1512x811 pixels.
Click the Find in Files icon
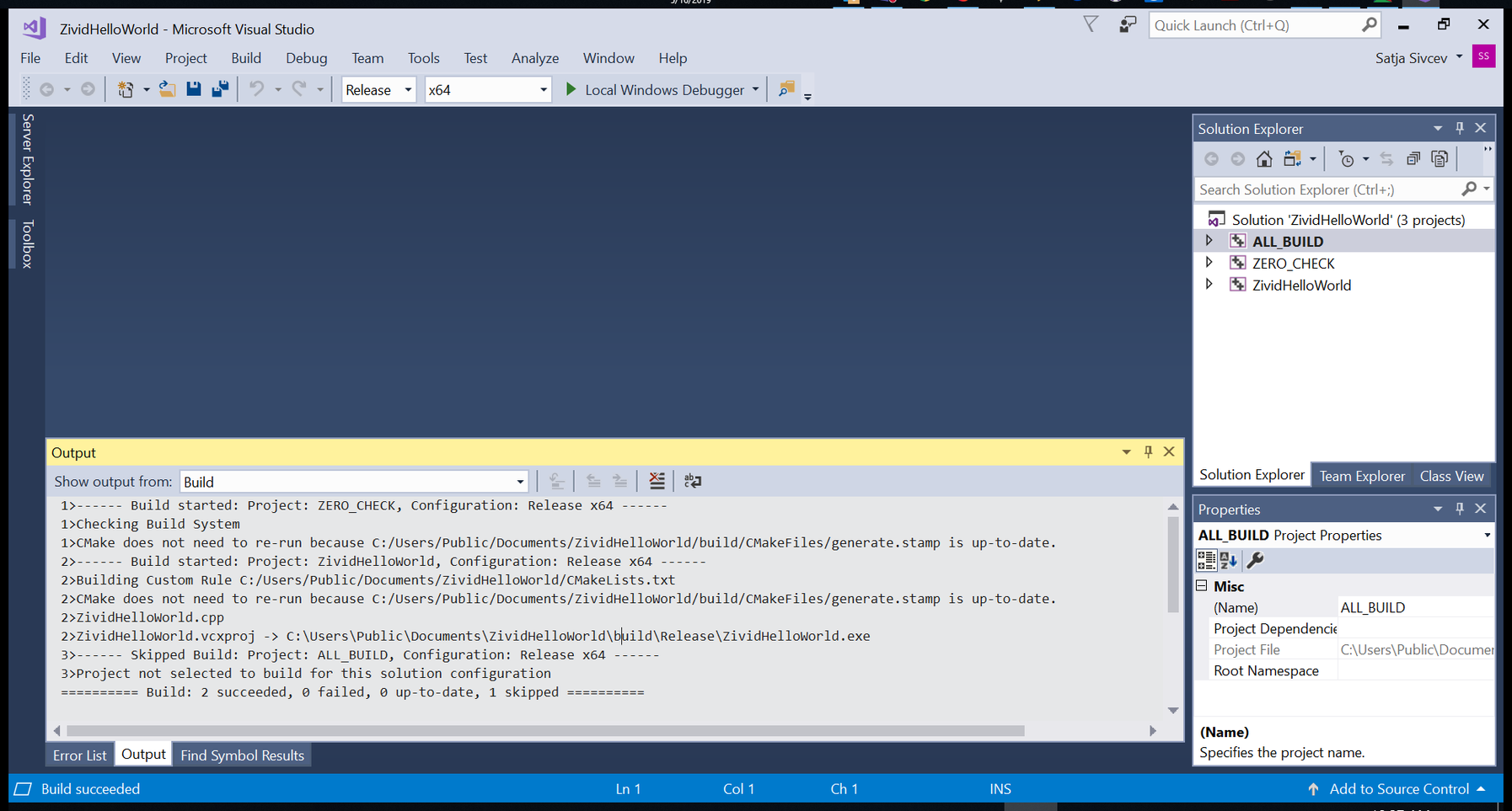tap(786, 89)
